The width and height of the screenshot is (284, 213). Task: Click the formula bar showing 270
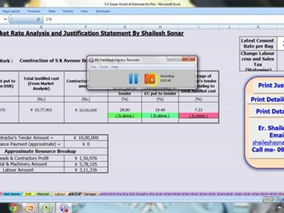163,19
